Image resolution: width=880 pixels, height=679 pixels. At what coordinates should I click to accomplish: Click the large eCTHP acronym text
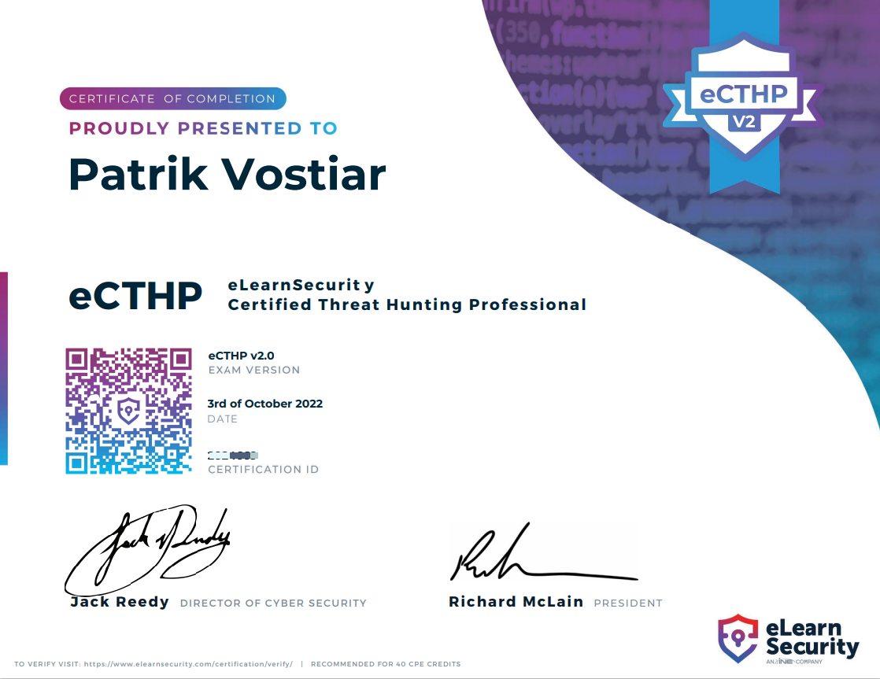tap(135, 296)
